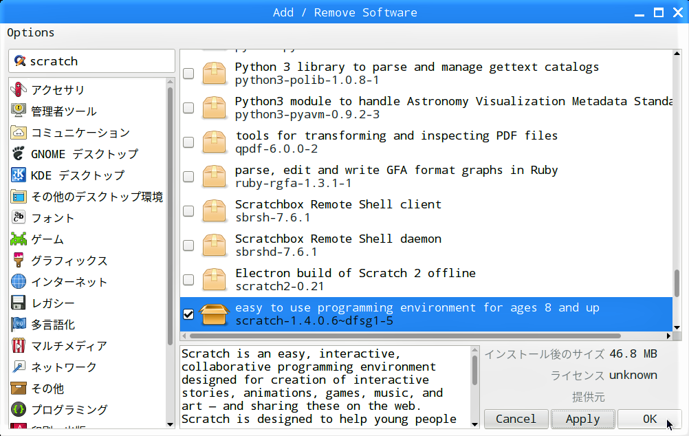Select the インターネット globe icon
689x436 pixels.
(x=19, y=281)
